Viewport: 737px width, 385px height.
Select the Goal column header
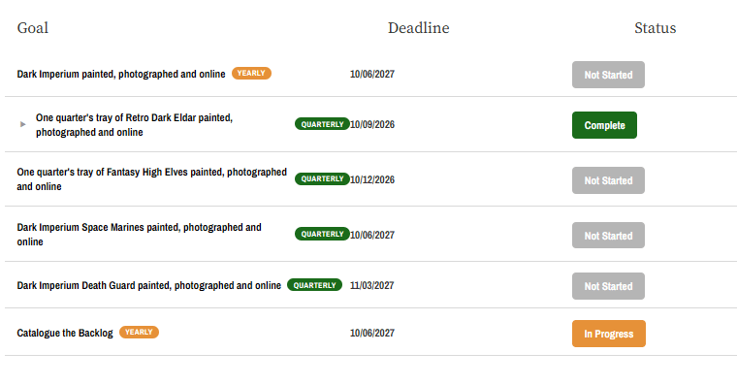[x=33, y=28]
